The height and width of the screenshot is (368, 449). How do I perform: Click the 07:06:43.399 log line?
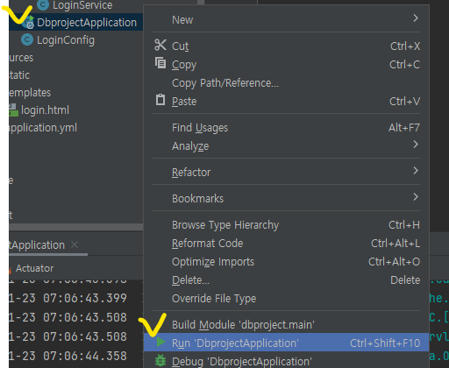point(68,298)
